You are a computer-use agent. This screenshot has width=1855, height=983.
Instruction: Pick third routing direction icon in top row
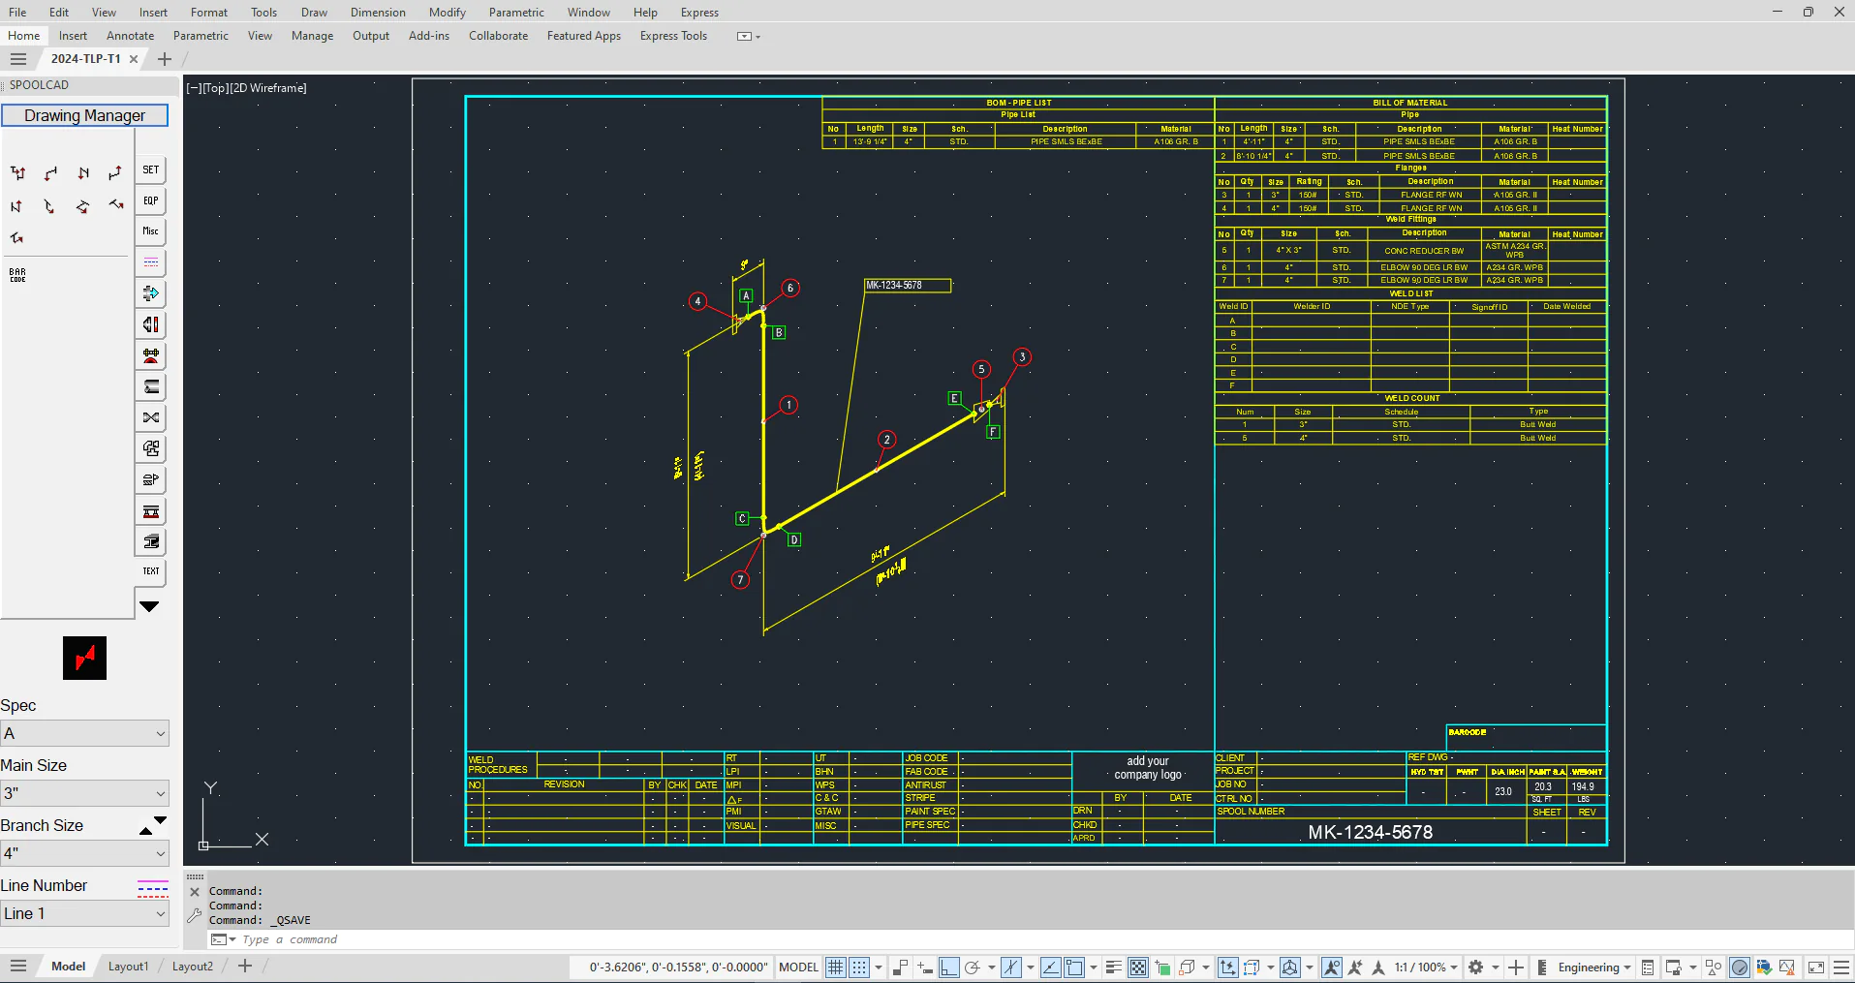tap(83, 173)
